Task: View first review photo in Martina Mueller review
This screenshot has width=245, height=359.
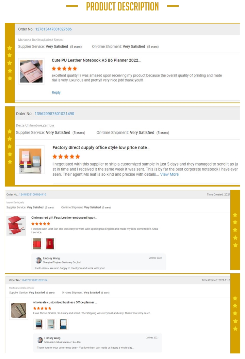Action: pyautogui.click(x=39, y=324)
